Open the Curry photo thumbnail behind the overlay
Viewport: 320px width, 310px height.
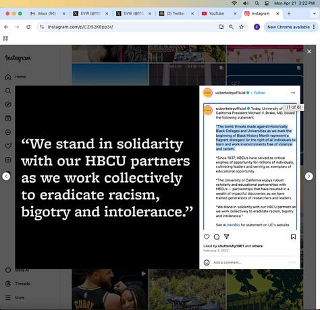coord(110,290)
